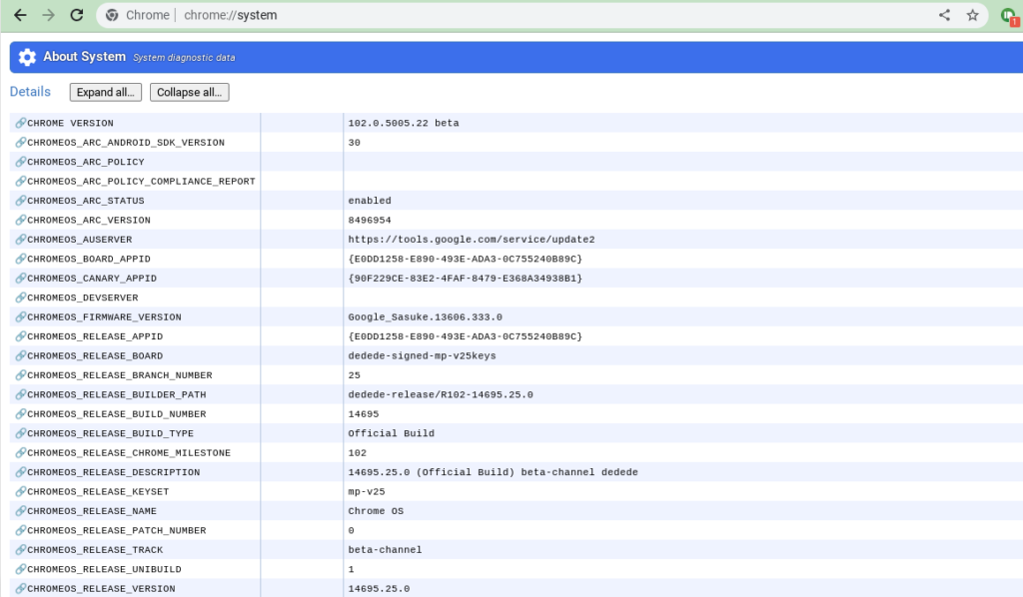
Task: Click the keyset value mp-v25
Action: click(366, 492)
